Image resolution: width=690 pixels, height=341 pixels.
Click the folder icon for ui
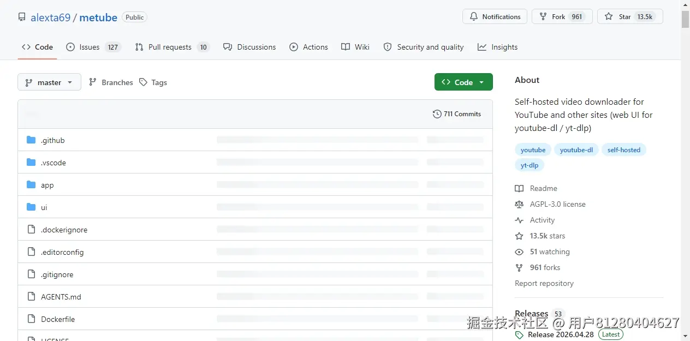(31, 207)
